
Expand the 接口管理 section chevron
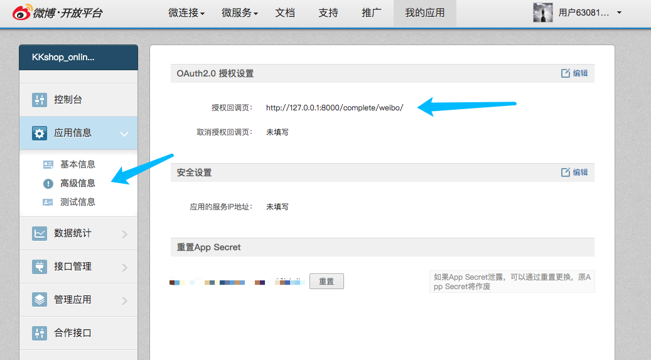point(124,268)
